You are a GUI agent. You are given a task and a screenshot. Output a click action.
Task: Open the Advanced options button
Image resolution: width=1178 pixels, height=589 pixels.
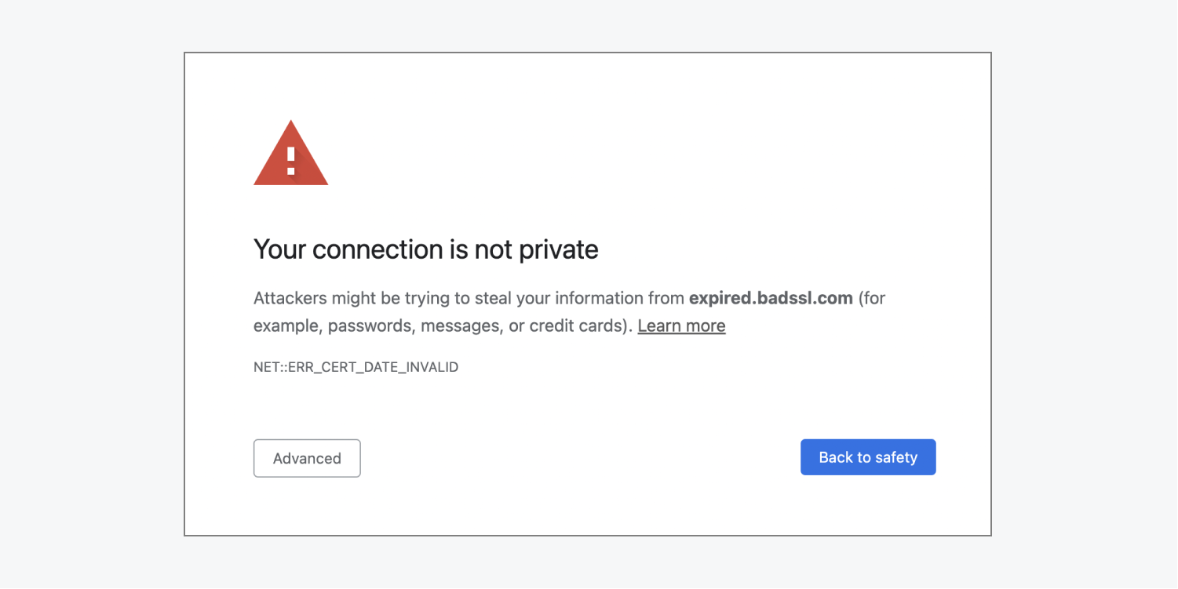click(307, 458)
